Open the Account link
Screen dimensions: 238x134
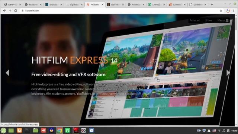point(194,20)
